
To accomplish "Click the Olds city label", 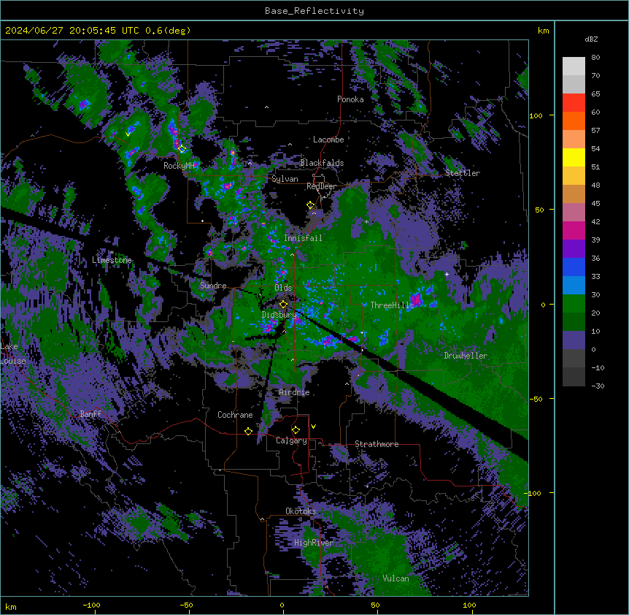I will (283, 288).
